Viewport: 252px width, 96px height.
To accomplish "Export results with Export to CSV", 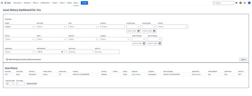I will [32, 83].
